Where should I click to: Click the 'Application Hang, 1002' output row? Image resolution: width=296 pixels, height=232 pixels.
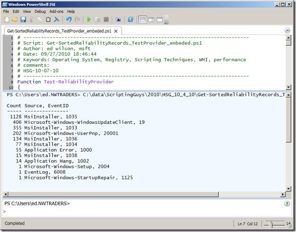[52, 161]
